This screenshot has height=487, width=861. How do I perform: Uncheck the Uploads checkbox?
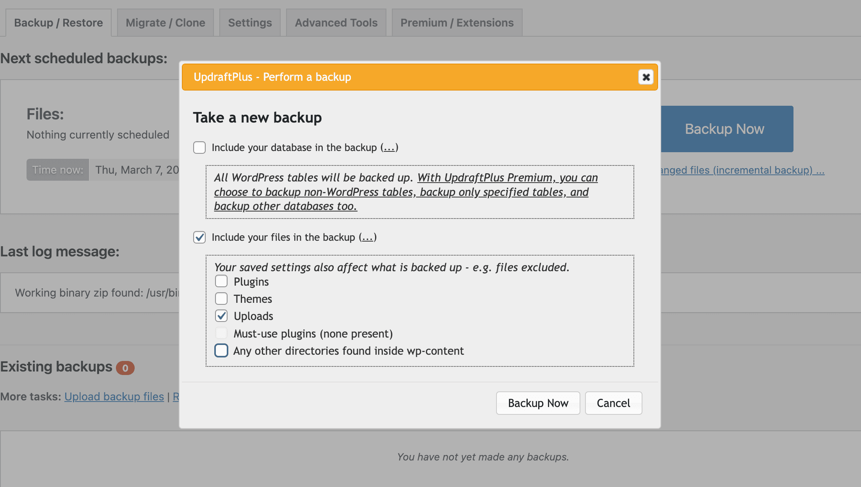click(221, 316)
